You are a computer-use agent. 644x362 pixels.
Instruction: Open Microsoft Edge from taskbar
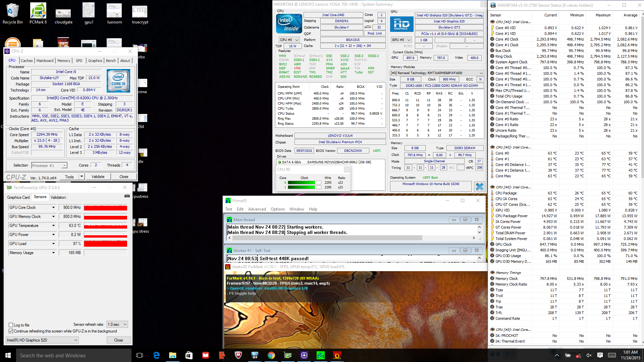(156, 355)
